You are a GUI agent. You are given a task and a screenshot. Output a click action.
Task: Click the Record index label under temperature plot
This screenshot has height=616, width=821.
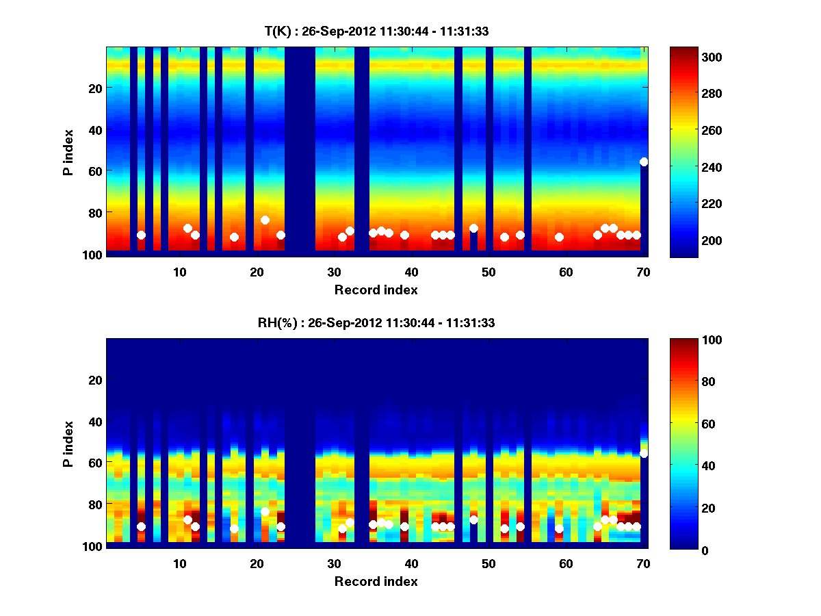tap(376, 290)
